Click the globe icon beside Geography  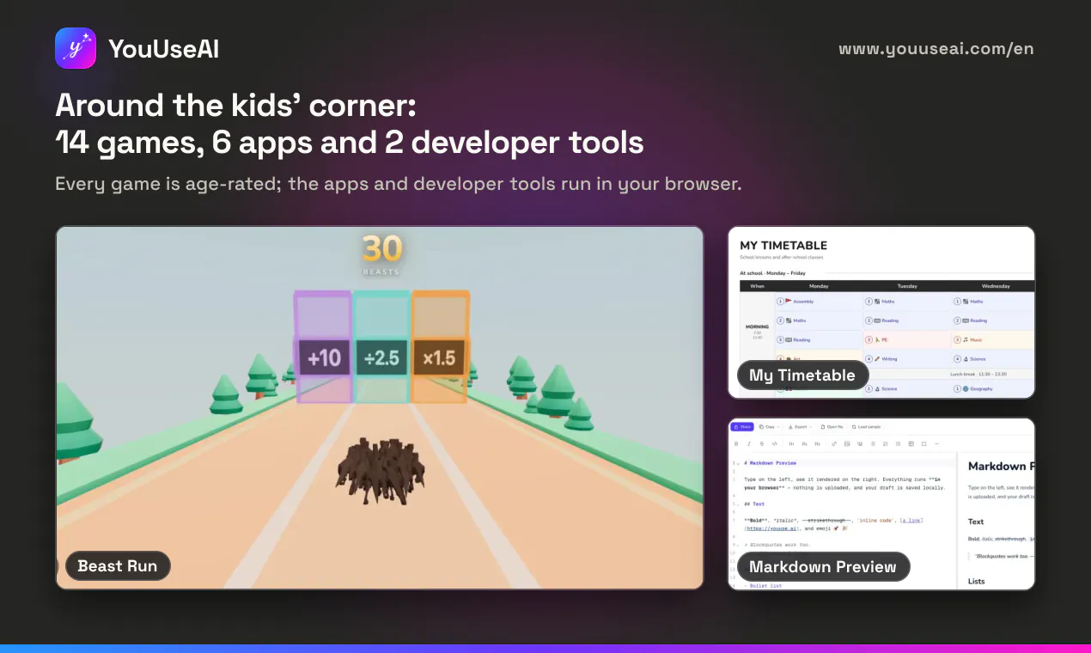pos(966,388)
